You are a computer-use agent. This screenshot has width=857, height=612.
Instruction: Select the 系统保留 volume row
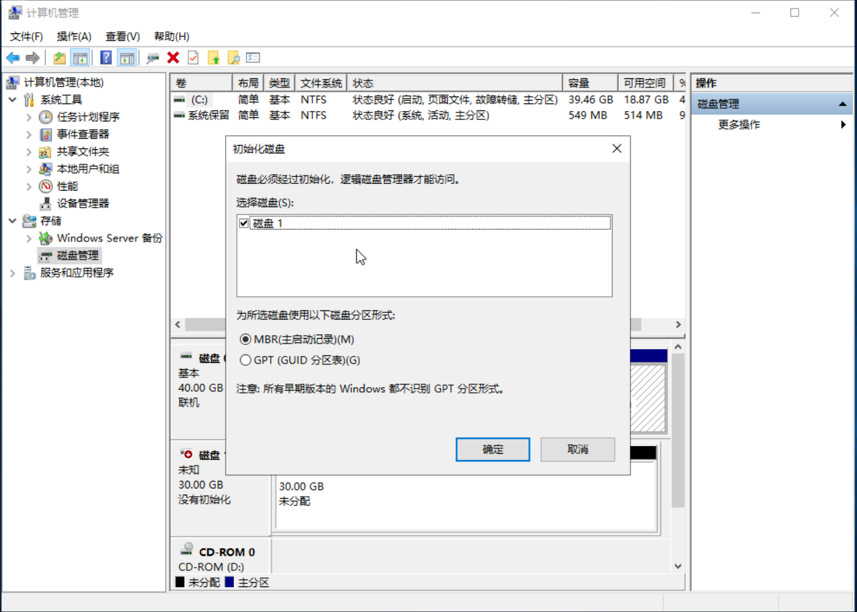428,115
